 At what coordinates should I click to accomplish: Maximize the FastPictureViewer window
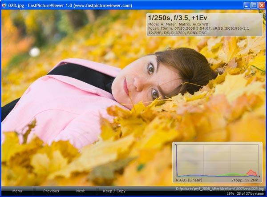coord(254,5)
